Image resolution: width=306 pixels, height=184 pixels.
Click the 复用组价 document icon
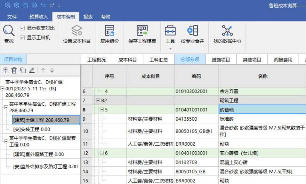pyautogui.click(x=109, y=30)
